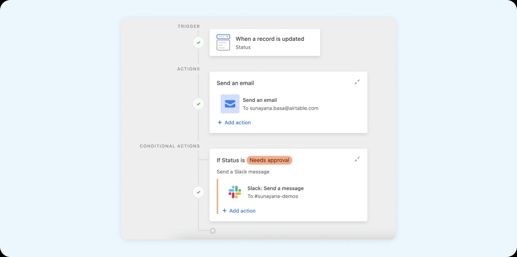Click the CONDITIONAL ACTIONS section label

click(x=170, y=146)
